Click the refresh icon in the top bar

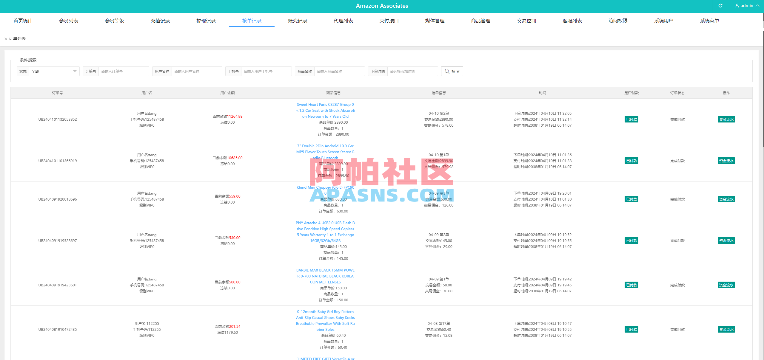pyautogui.click(x=720, y=6)
